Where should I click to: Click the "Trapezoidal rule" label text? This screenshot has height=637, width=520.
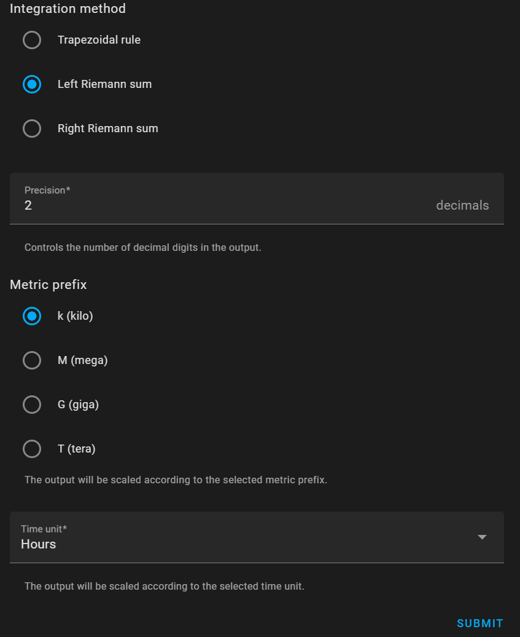click(x=99, y=40)
